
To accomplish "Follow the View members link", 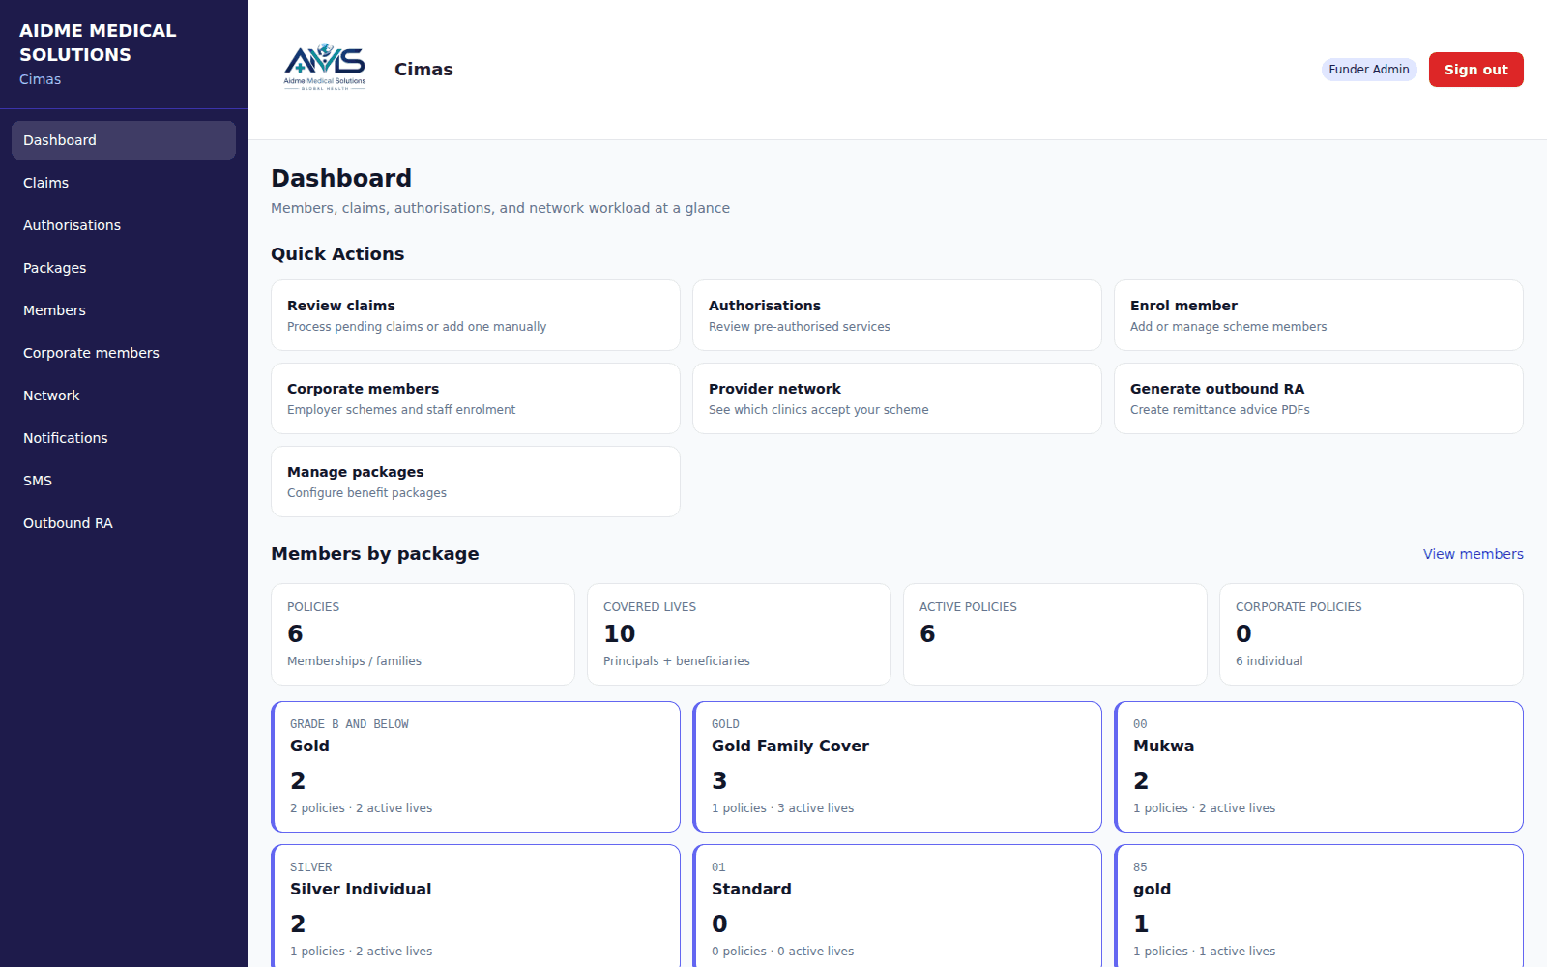I will (1474, 554).
